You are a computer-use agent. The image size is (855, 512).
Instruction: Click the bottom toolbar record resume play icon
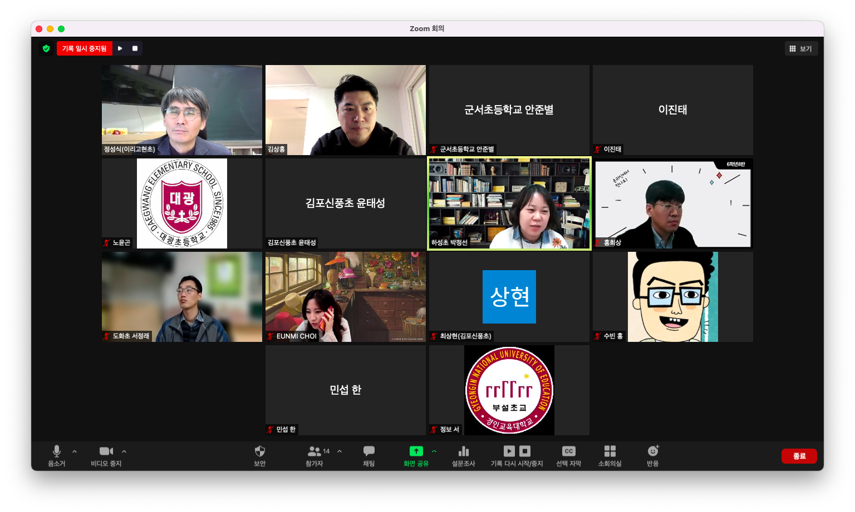pos(509,451)
